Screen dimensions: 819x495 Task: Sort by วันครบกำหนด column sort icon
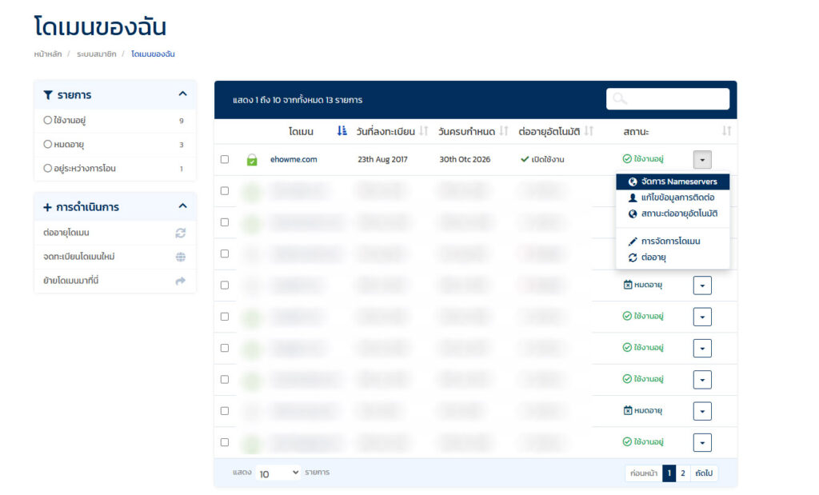pyautogui.click(x=504, y=130)
